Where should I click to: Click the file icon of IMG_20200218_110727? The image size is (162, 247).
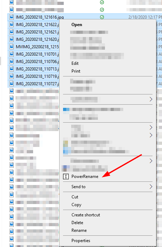(12, 84)
